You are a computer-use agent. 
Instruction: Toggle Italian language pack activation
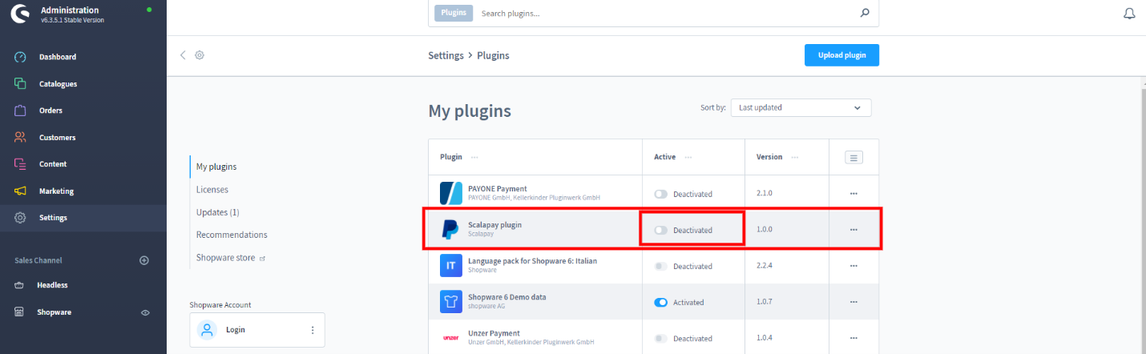[660, 266]
